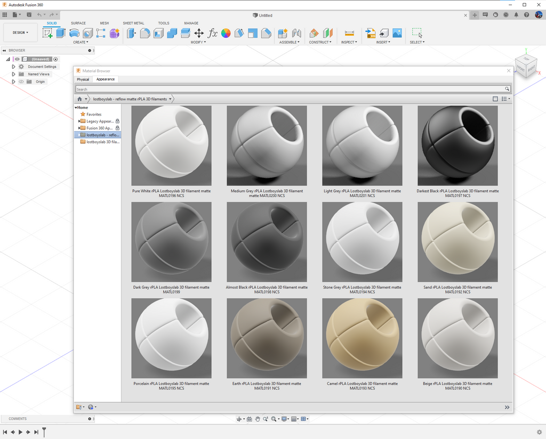Viewport: 546px width, 439px height.
Task: Click the Material Browser search field
Action: 290,89
